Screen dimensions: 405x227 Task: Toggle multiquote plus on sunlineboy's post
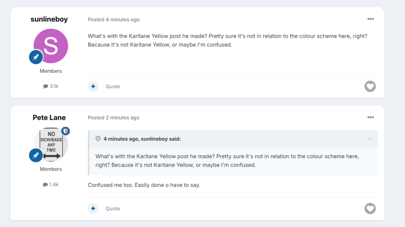(93, 86)
